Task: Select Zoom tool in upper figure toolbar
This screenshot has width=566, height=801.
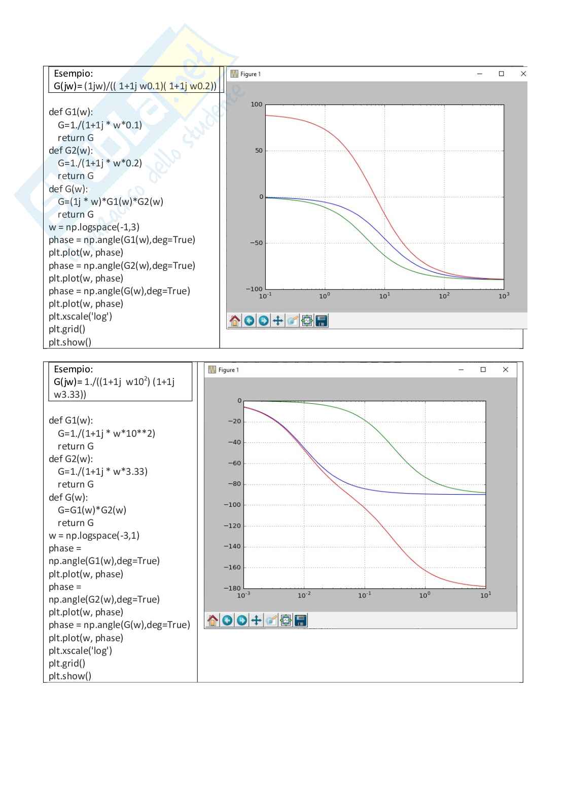Action: (292, 321)
